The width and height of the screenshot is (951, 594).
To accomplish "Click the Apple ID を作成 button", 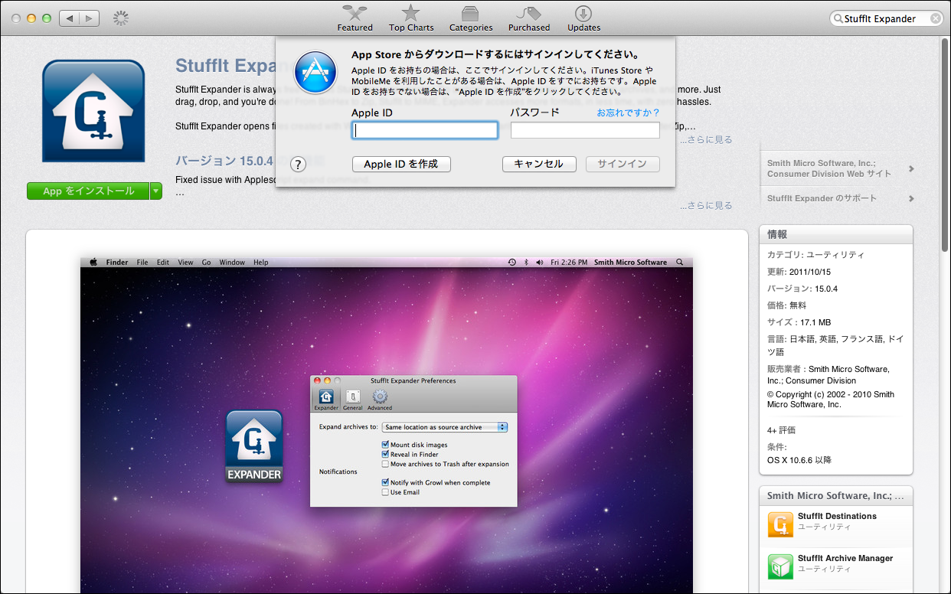I will (401, 164).
